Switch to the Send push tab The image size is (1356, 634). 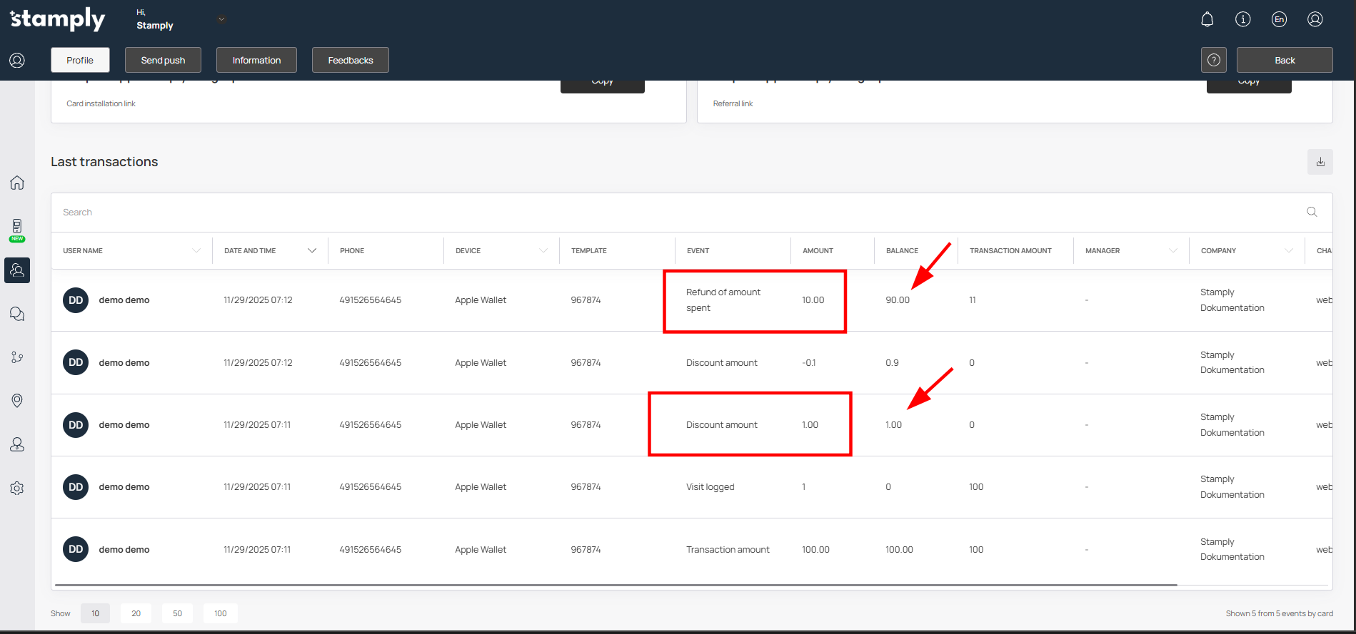click(163, 60)
